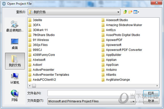The width and height of the screenshot is (164, 109).
Task: Select the AppBuilder folder
Action: (112, 55)
